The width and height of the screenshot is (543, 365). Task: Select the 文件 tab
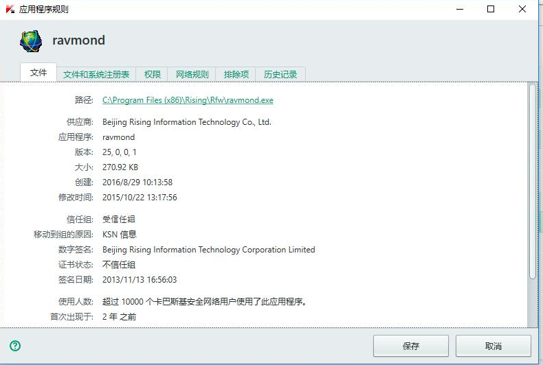coord(38,73)
